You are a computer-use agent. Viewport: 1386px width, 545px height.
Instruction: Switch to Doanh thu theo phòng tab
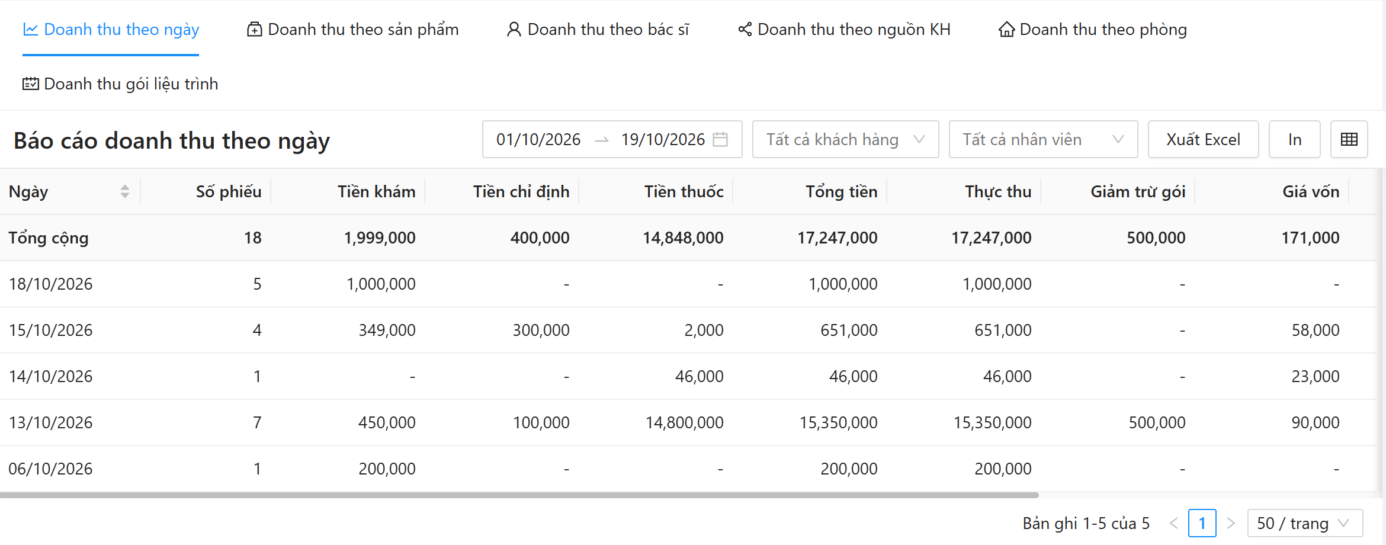1093,29
